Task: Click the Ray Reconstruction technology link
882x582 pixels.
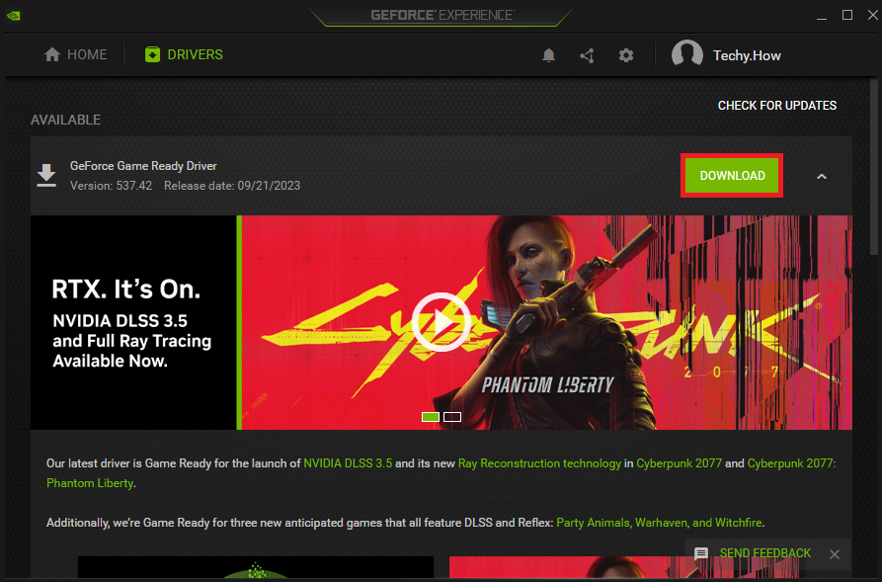Action: (x=539, y=462)
